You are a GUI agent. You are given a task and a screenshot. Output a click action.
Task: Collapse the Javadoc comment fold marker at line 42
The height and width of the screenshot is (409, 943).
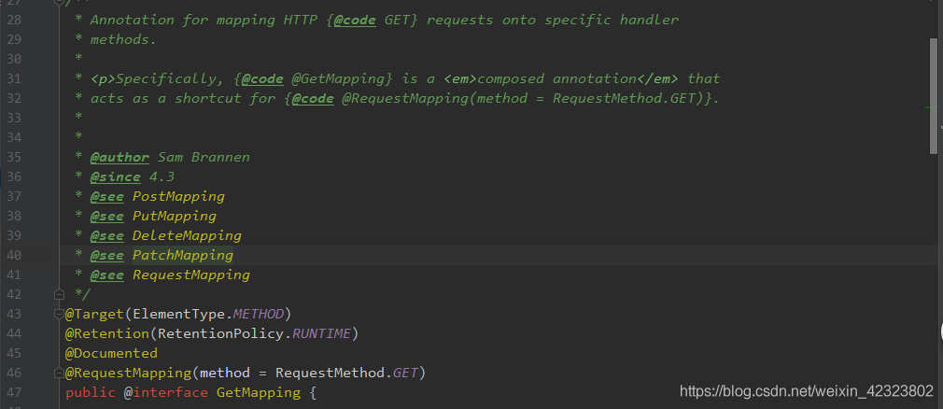59,295
